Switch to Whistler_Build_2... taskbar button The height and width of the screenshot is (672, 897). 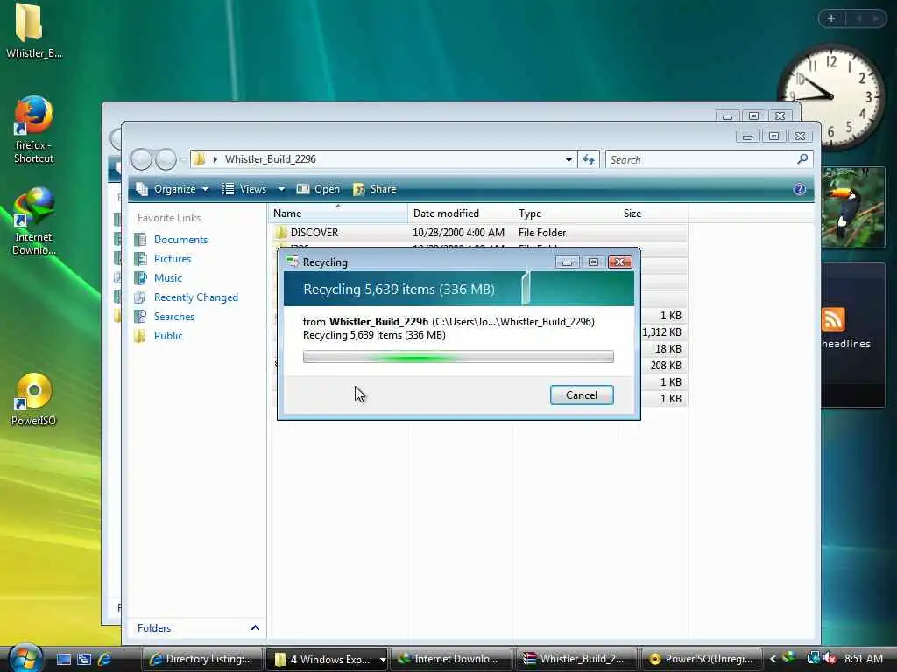click(x=576, y=659)
